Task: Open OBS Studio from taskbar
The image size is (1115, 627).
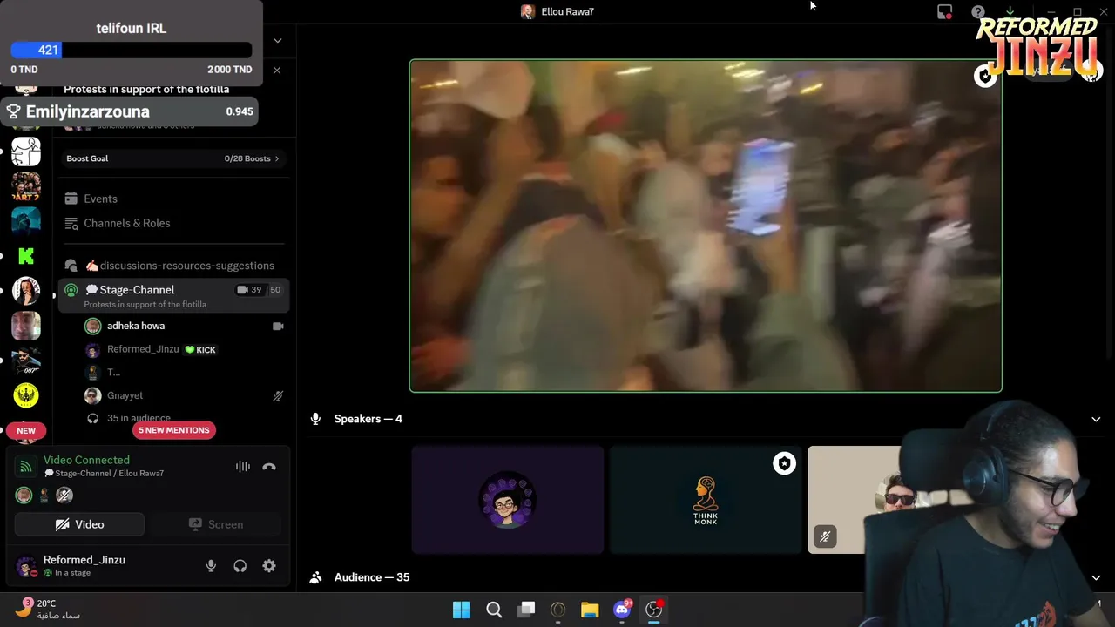Action: tap(653, 610)
